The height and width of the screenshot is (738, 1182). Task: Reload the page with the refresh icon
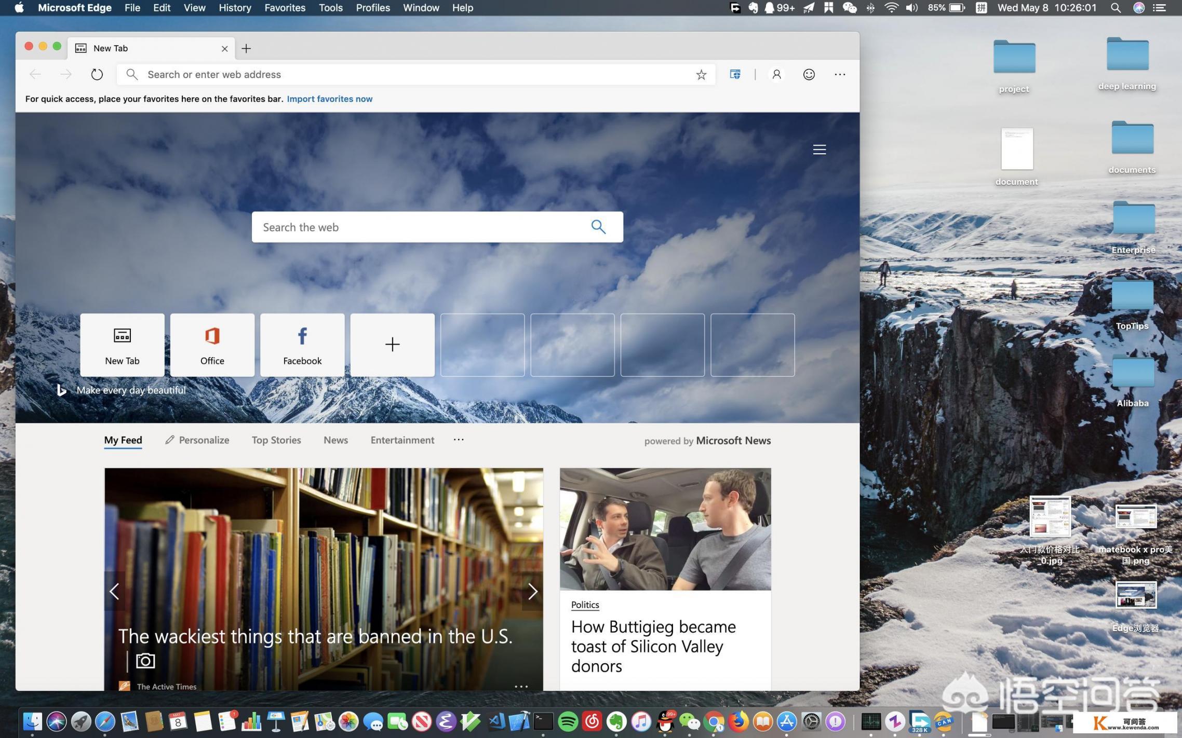97,74
